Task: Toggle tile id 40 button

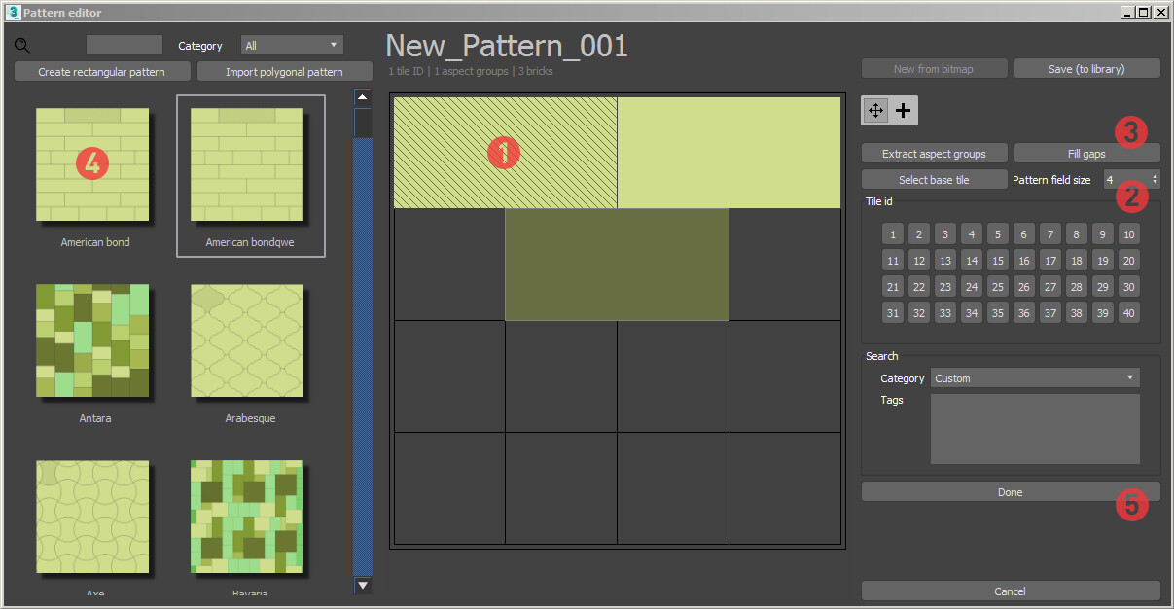Action: [1128, 313]
